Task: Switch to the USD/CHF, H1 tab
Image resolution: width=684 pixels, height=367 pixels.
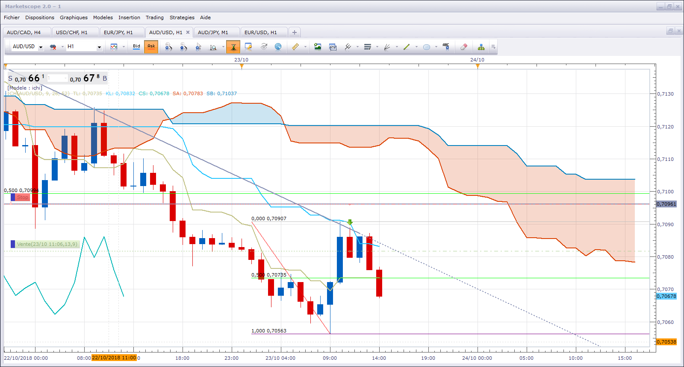Action: tap(75, 32)
